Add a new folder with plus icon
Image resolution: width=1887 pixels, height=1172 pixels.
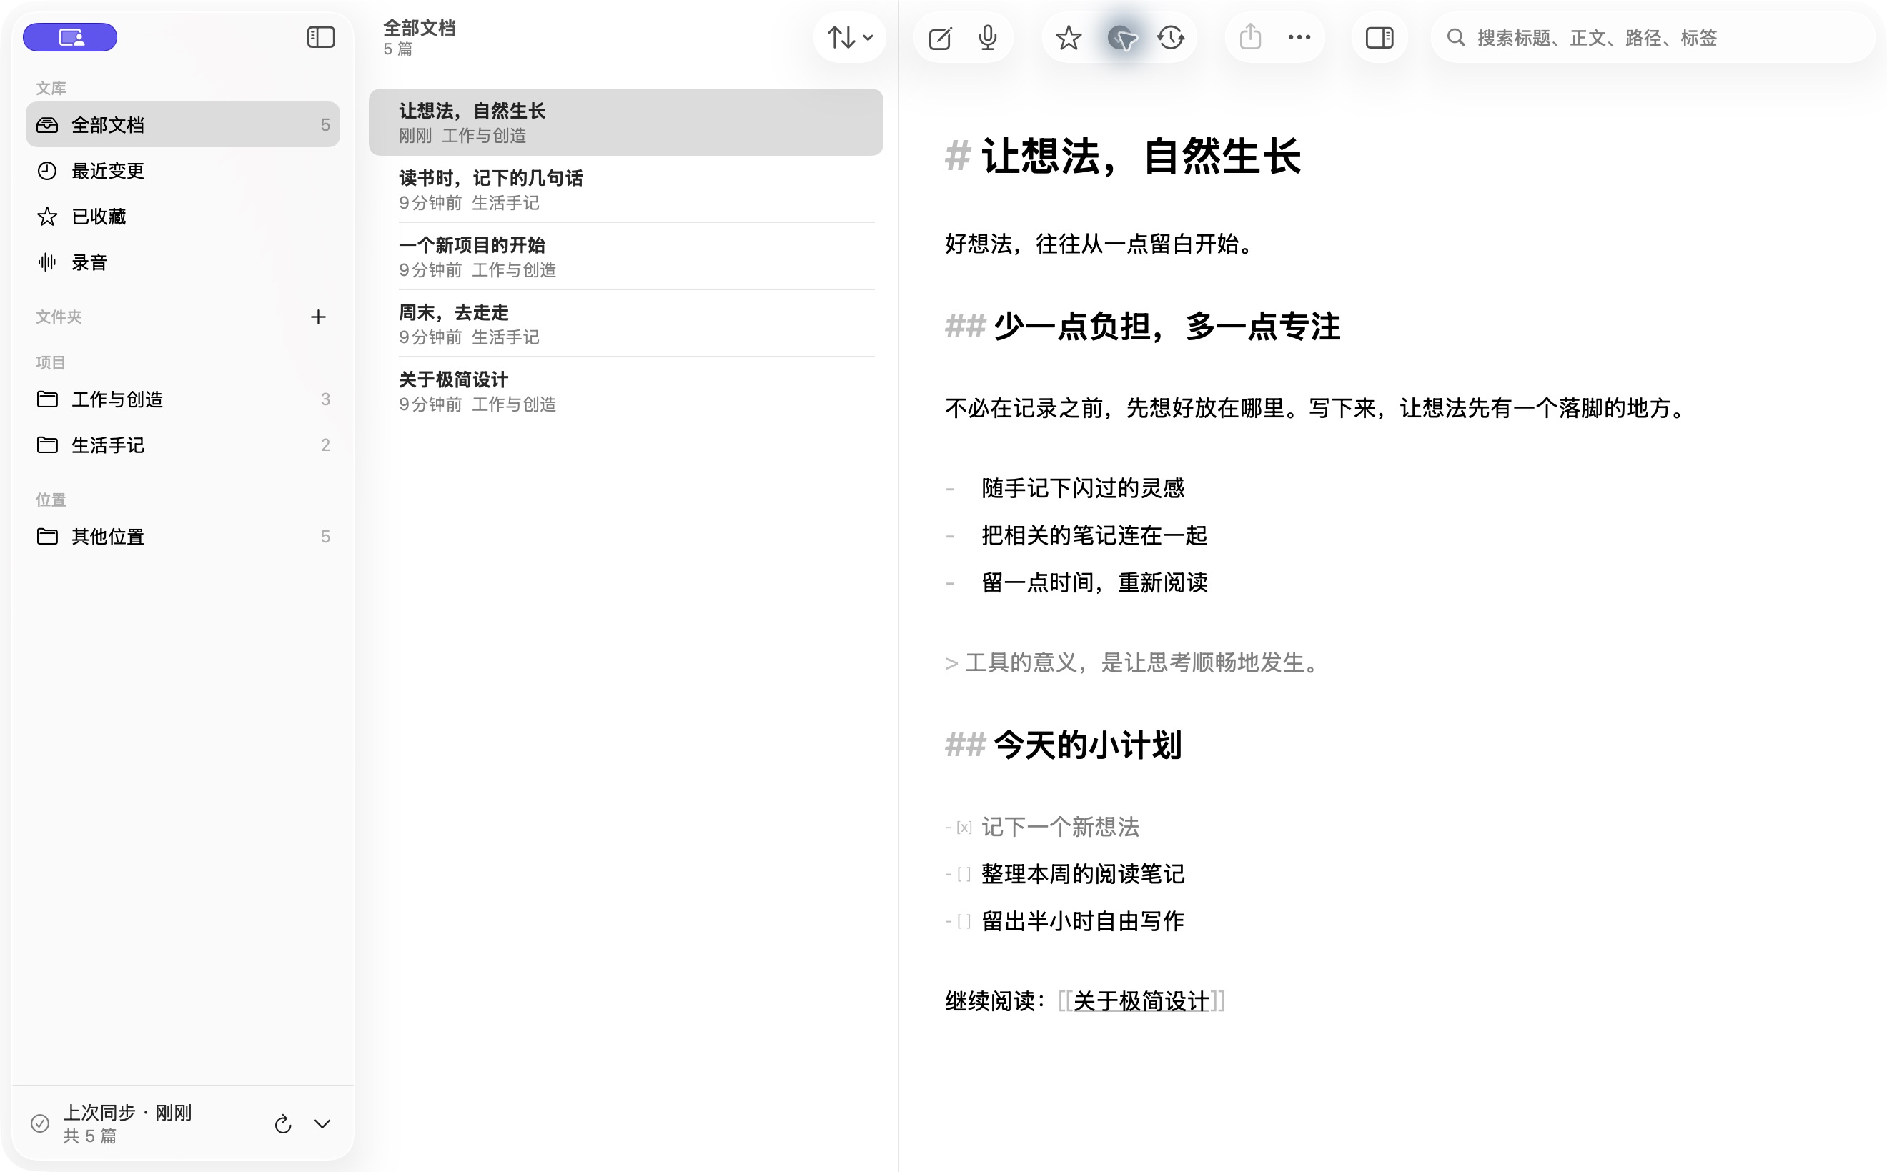point(318,317)
